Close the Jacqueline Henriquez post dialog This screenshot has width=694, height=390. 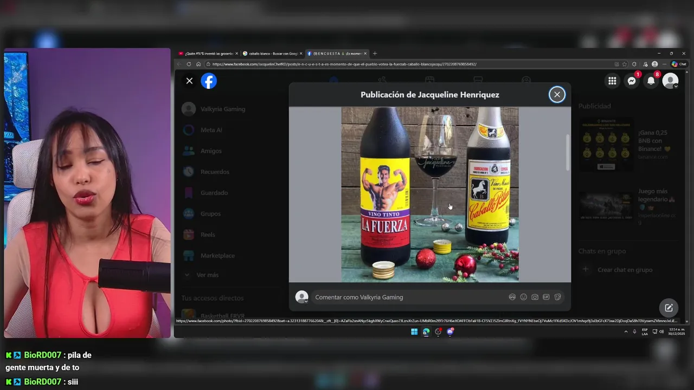[x=557, y=94]
